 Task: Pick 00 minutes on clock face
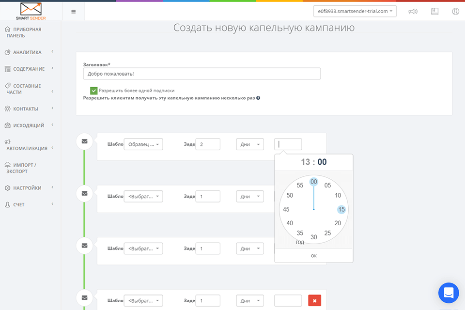coord(314,182)
